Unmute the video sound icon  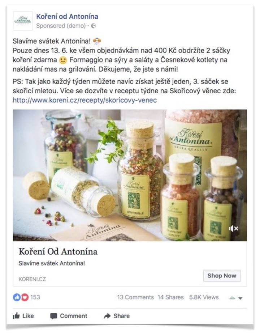(x=233, y=229)
